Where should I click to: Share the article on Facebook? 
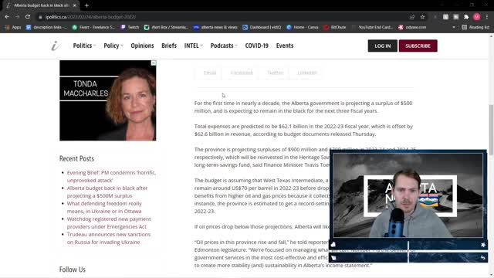click(242, 73)
